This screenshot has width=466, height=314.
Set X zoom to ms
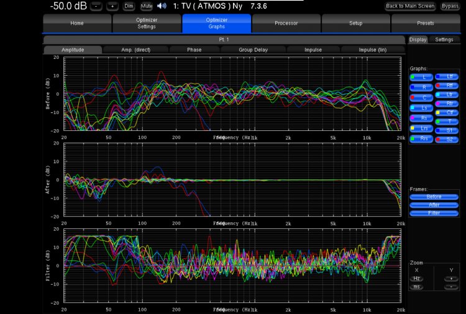point(416,287)
